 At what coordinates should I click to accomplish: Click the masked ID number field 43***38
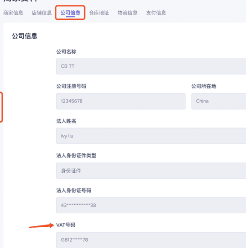point(151,205)
